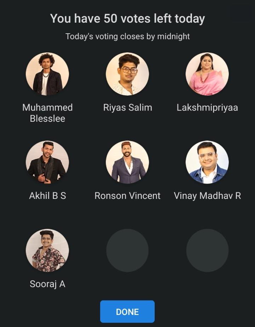Select Muhammed Blesslee's contestant photo
Image resolution: width=255 pixels, height=327 pixels.
47,74
